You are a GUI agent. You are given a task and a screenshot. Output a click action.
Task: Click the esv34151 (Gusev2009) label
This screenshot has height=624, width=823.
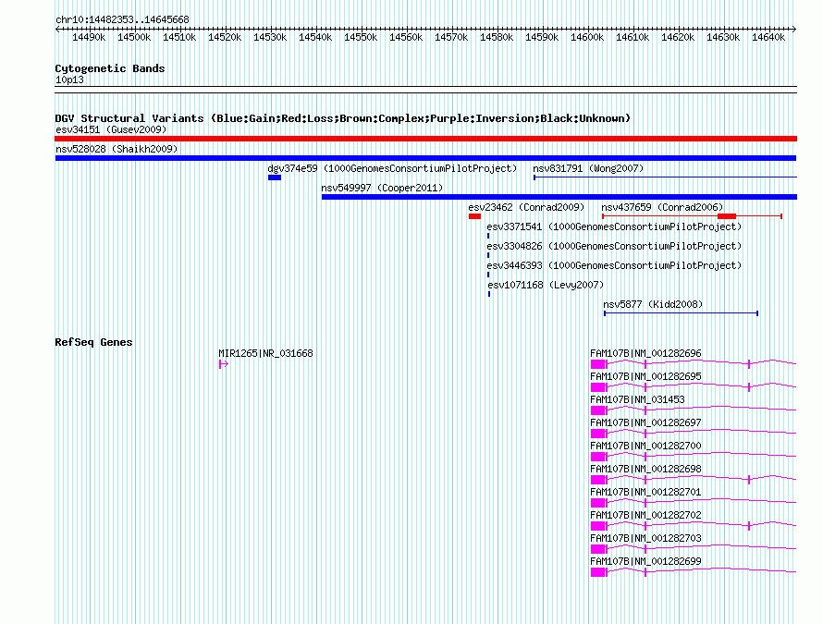click(x=111, y=129)
